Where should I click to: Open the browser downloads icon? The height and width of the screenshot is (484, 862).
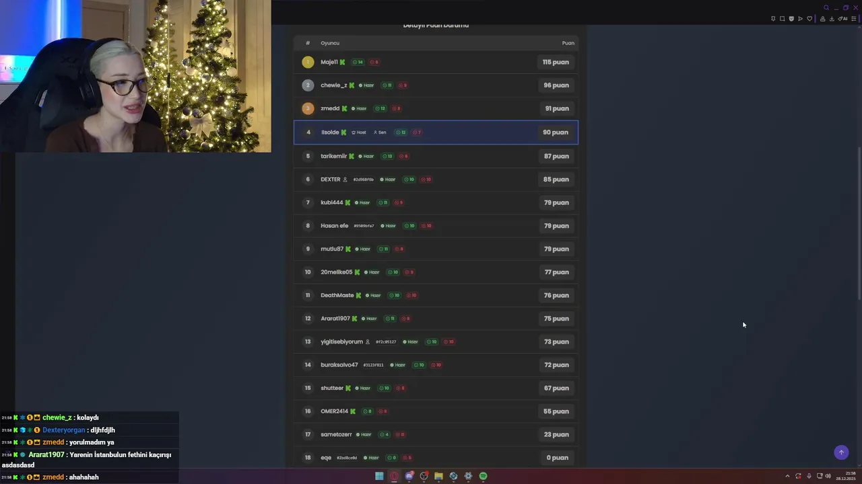(x=832, y=19)
